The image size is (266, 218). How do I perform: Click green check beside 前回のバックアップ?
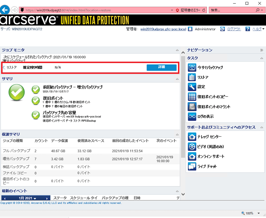click(x=36, y=89)
